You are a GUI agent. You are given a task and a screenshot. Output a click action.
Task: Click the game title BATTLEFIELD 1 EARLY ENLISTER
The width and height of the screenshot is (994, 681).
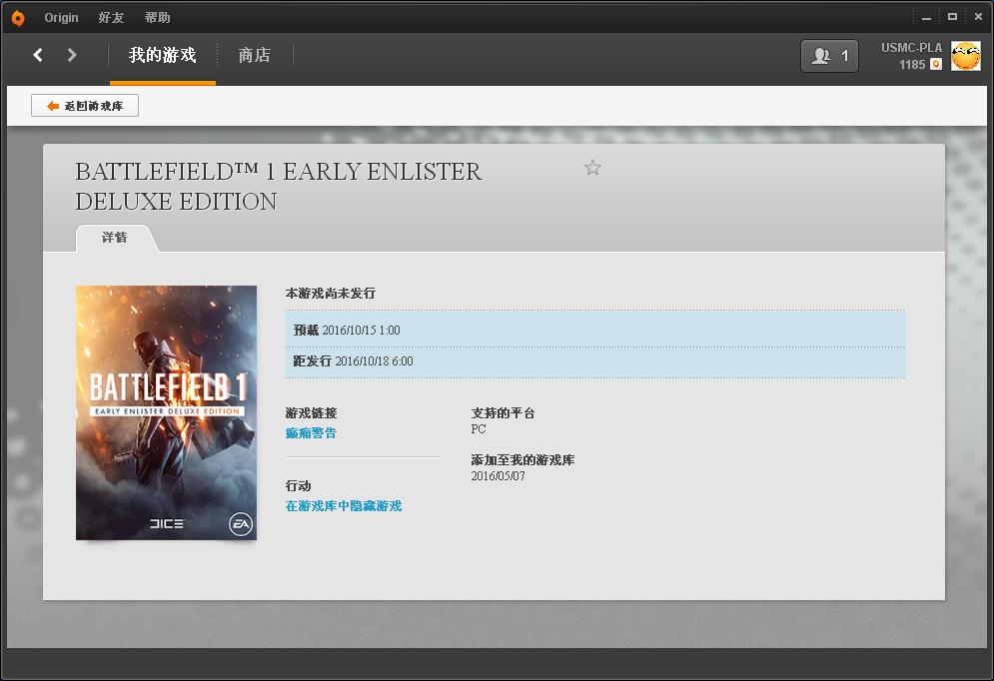click(279, 187)
